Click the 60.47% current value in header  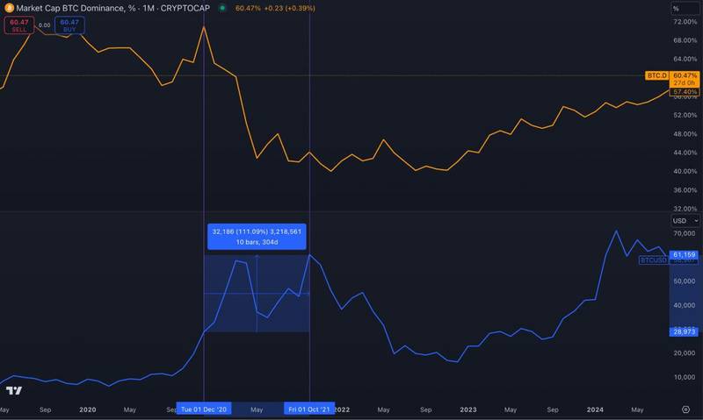(248, 8)
